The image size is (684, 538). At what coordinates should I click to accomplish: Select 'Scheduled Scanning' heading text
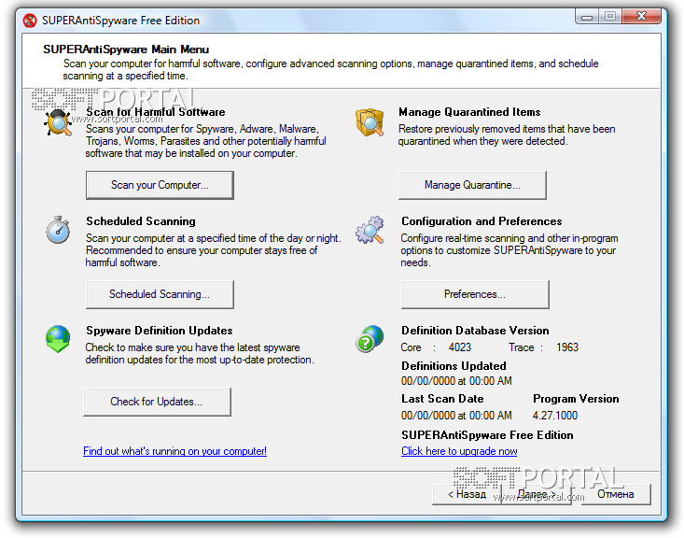click(x=141, y=221)
